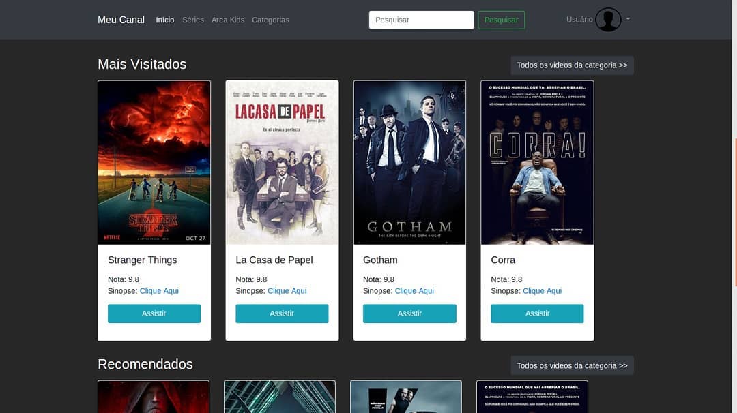The height and width of the screenshot is (413, 737).
Task: Open the Corra poster in Recomendados
Action: (532, 397)
